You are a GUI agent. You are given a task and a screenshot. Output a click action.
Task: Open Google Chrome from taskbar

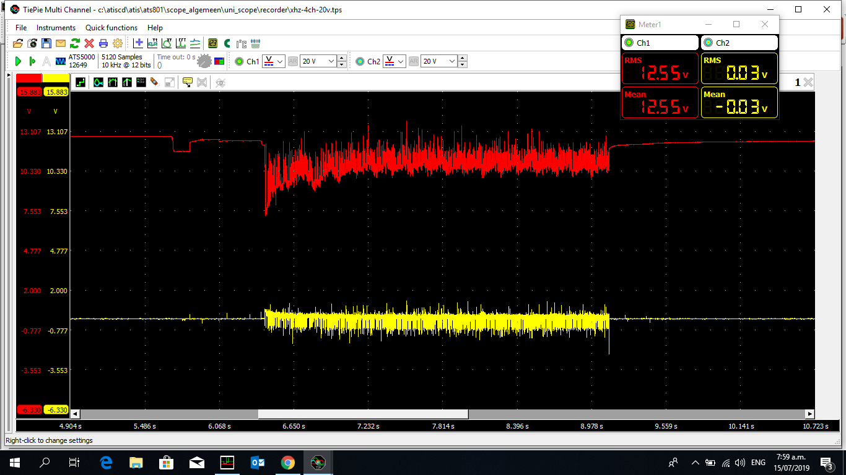tap(287, 462)
